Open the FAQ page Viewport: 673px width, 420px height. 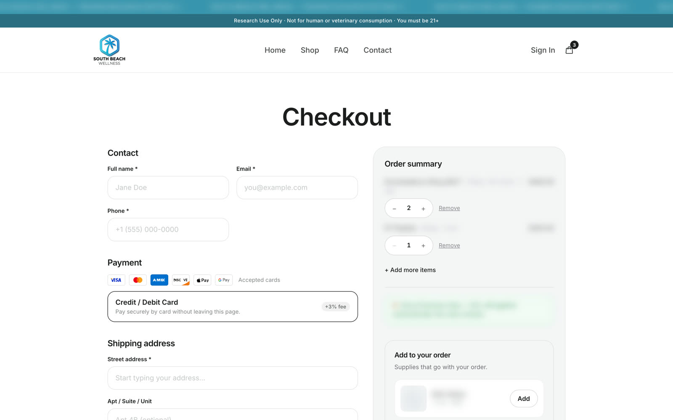[x=341, y=50]
